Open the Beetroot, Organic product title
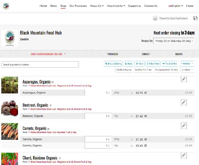Viewport: 199px width, 165px height. click(35, 105)
